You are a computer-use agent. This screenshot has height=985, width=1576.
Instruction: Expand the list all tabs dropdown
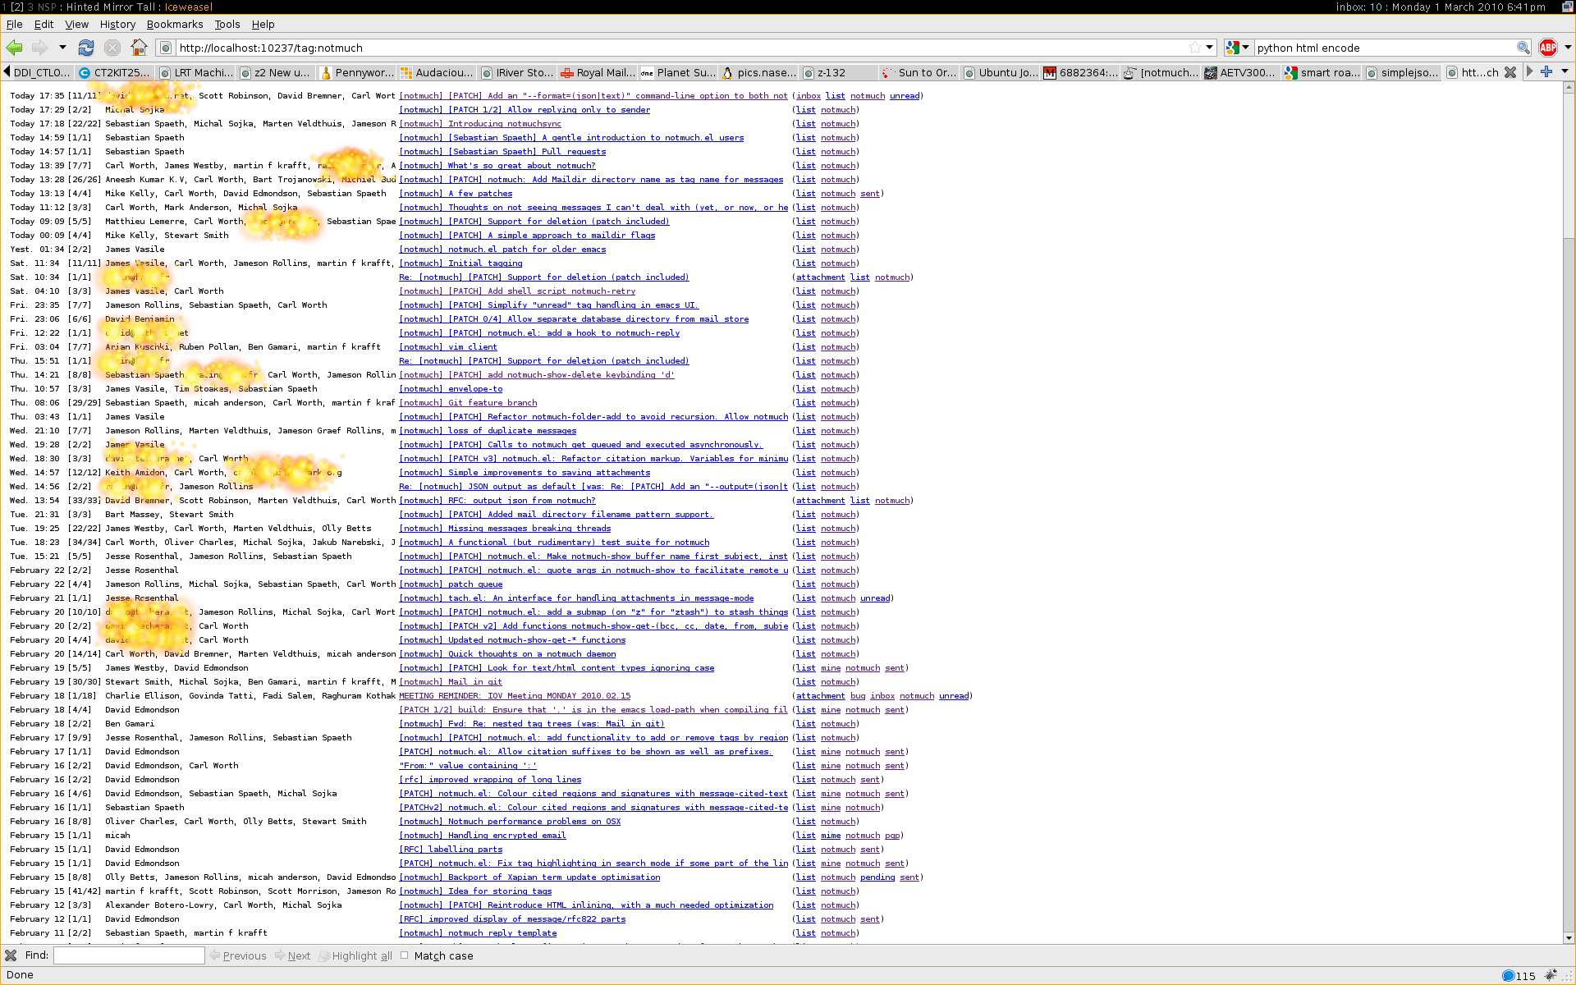(x=1565, y=72)
